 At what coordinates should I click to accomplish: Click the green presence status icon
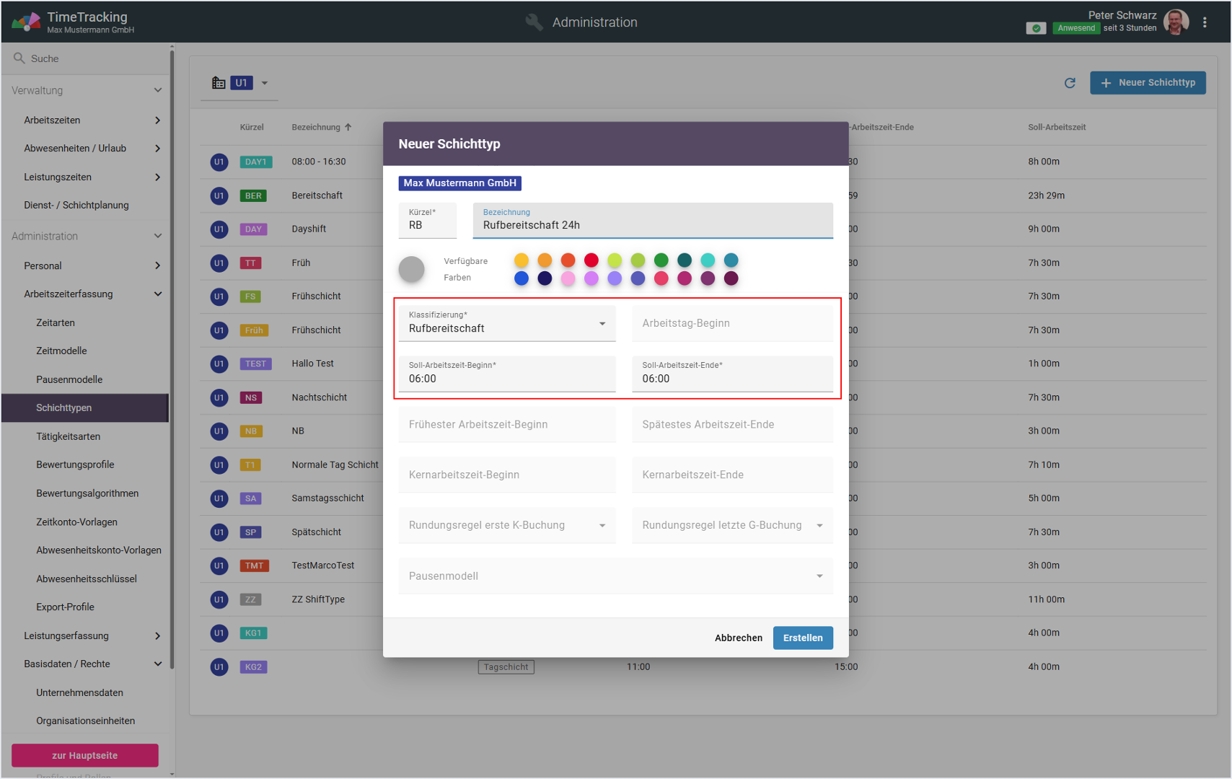1036,28
